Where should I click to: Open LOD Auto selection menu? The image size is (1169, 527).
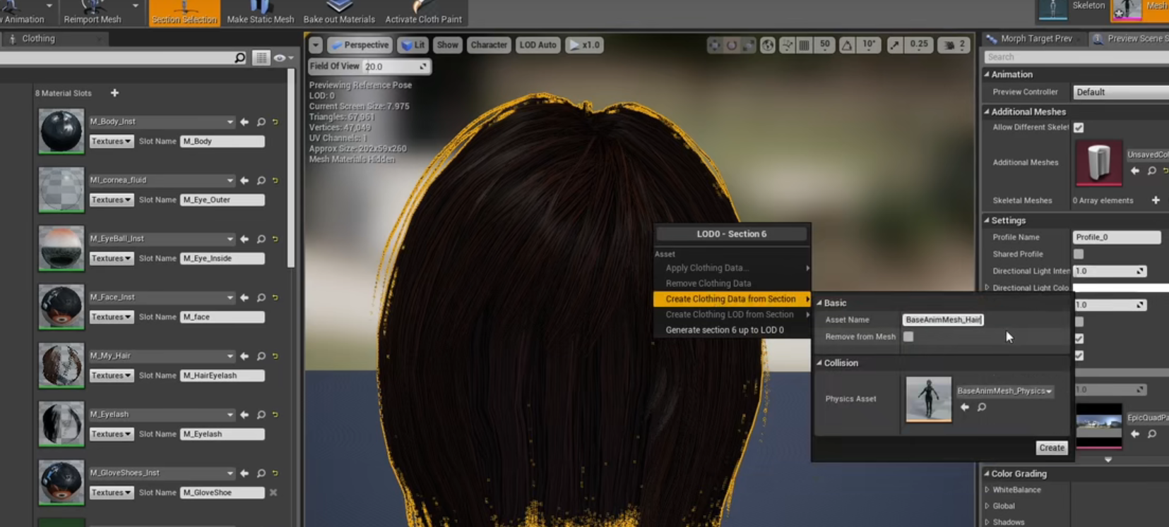coord(538,45)
